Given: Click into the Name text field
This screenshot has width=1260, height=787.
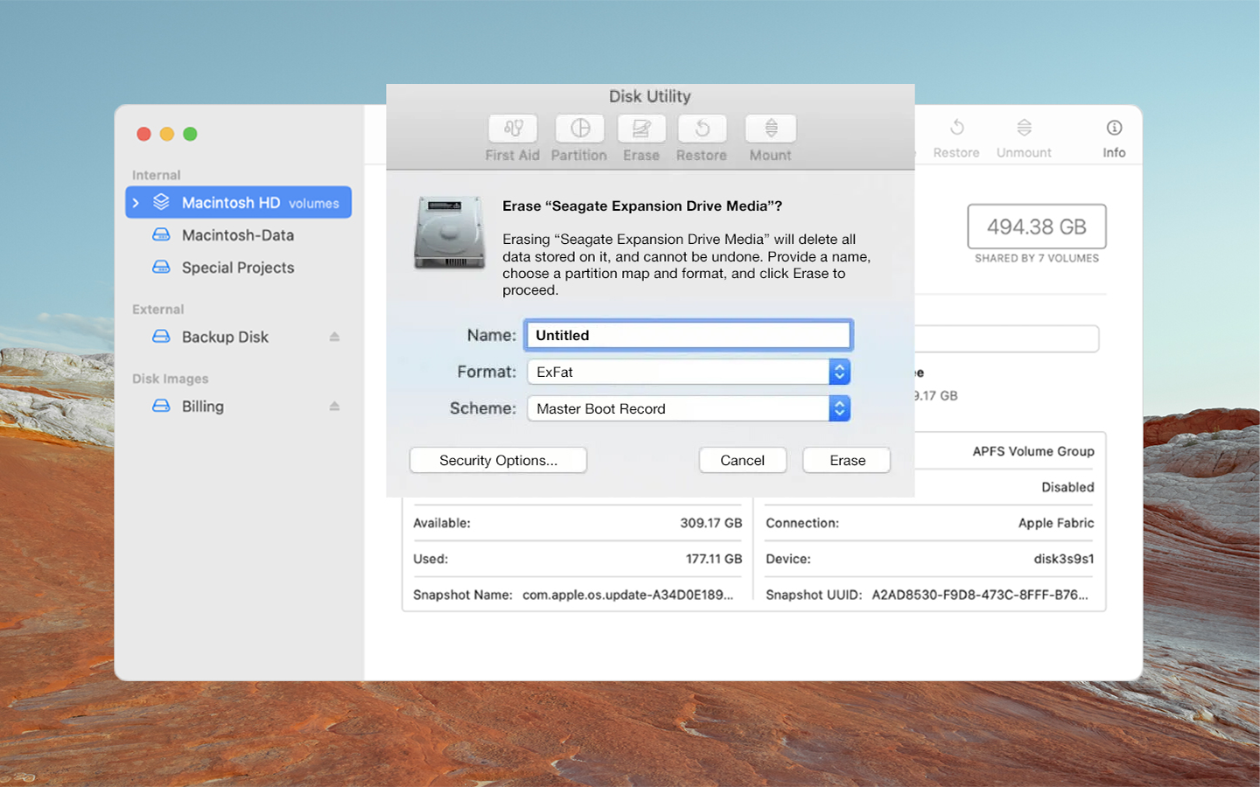Looking at the screenshot, I should click(x=689, y=335).
